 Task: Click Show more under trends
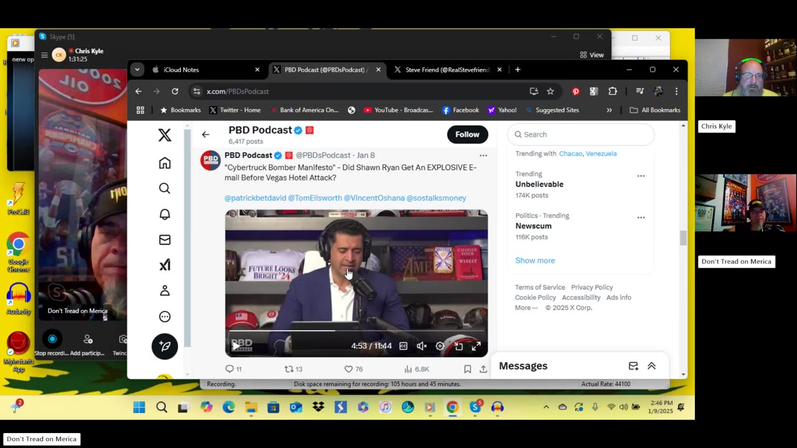tap(535, 261)
